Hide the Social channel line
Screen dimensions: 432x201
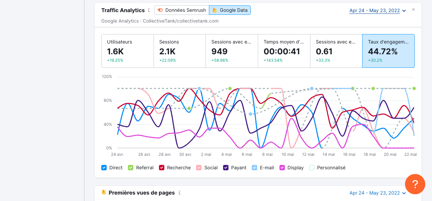pyautogui.click(x=199, y=168)
